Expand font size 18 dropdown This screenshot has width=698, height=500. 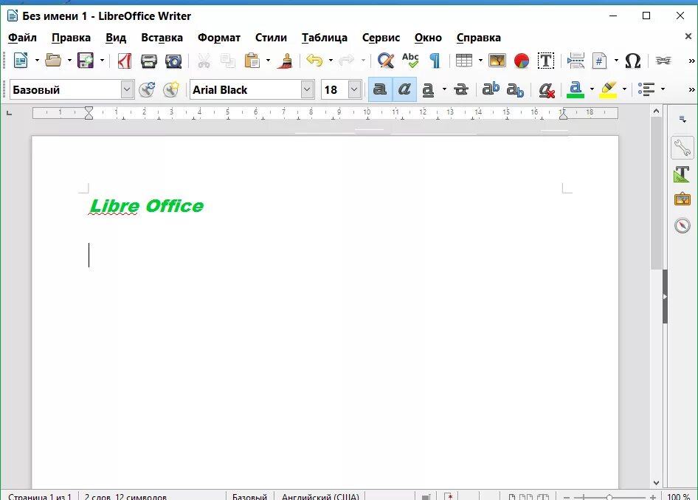tap(354, 89)
